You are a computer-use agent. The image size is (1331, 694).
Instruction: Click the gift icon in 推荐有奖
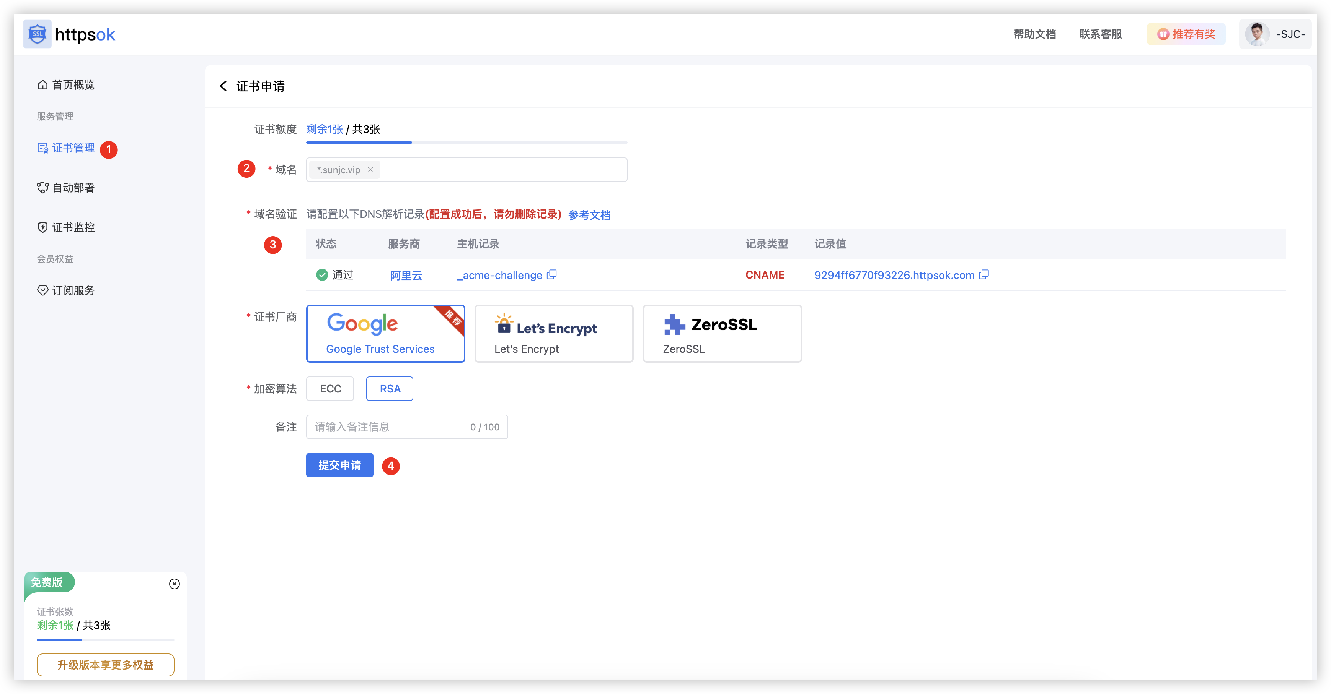point(1163,34)
